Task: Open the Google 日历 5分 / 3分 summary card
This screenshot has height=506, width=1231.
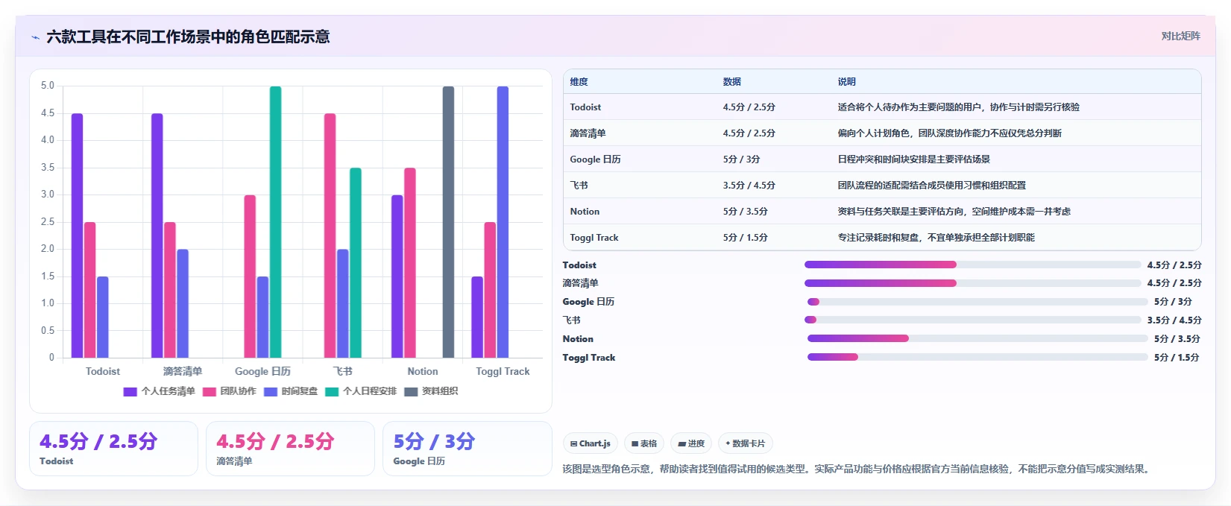Action: click(467, 449)
